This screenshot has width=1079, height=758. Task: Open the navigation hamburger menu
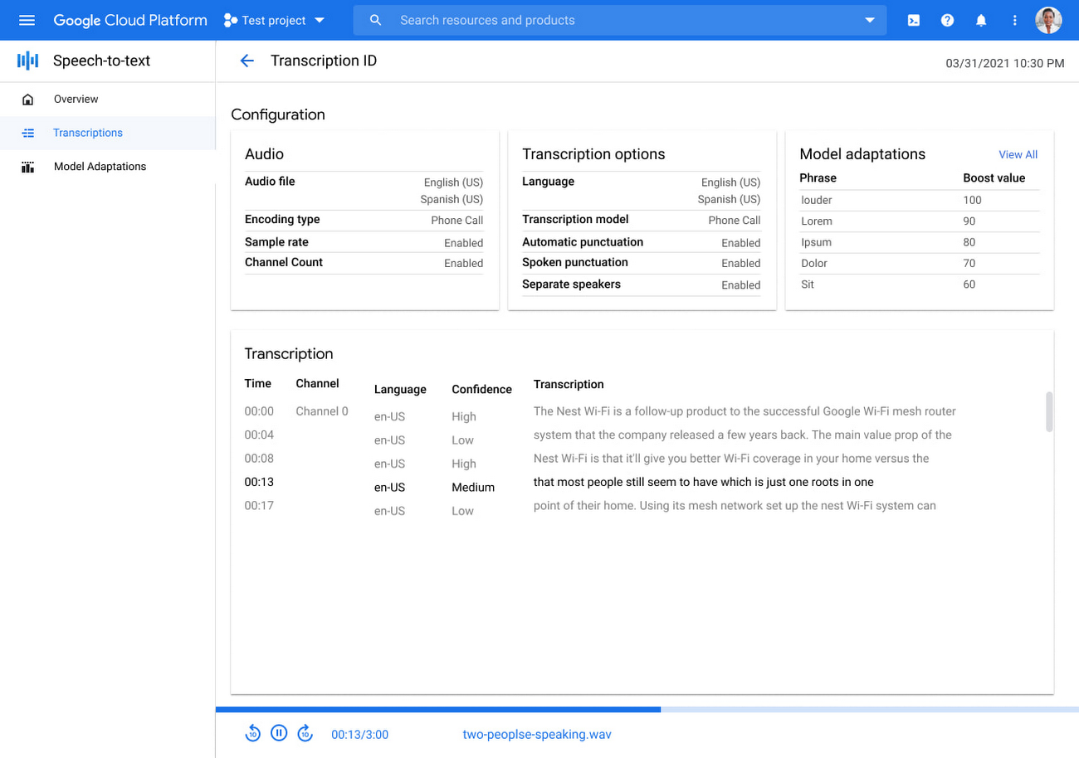[x=27, y=20]
